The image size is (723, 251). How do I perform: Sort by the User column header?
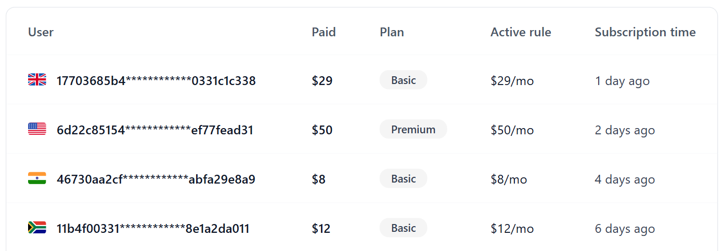pyautogui.click(x=41, y=32)
